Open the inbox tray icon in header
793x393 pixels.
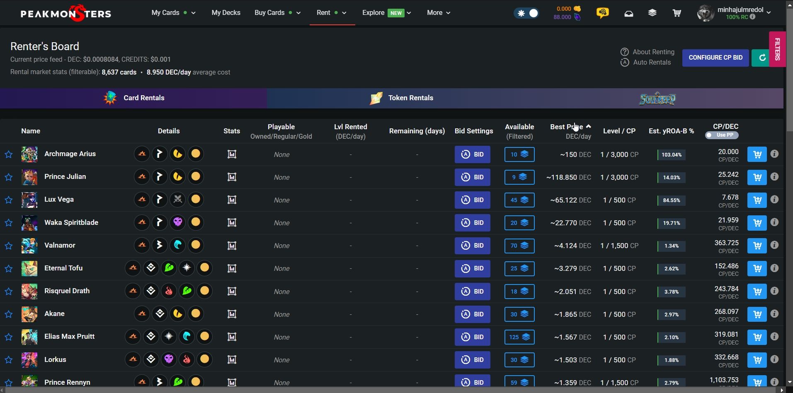click(629, 14)
